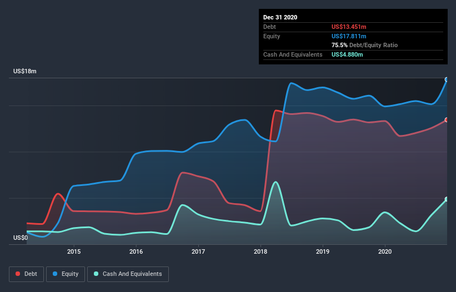Click the Debt row label in tooltip
Viewport: 456px width, 292px height.
(x=269, y=27)
